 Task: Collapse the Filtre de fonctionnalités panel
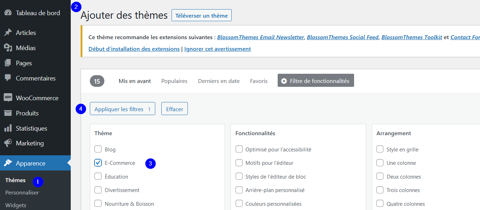coord(316,81)
